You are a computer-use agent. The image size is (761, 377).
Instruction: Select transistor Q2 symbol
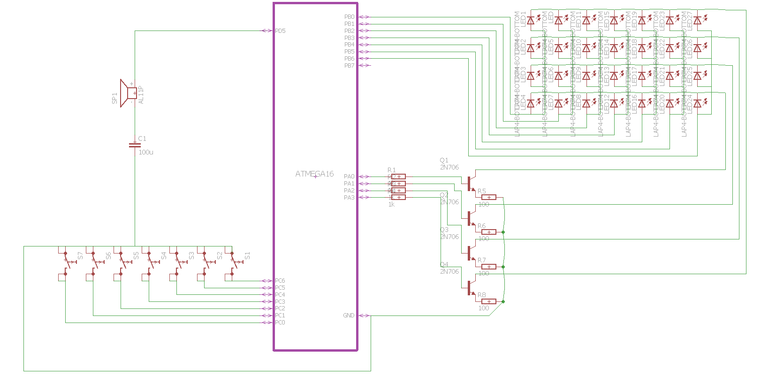(x=470, y=218)
